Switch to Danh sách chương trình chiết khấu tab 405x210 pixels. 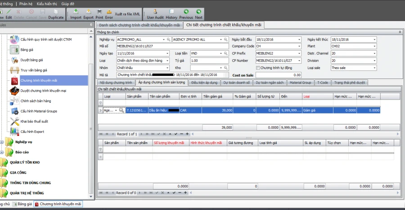pyautogui.click(x=139, y=25)
